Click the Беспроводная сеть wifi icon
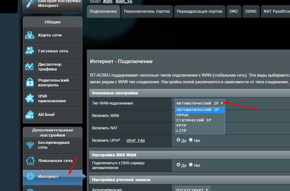This screenshot has height=191, width=290. 30,145
